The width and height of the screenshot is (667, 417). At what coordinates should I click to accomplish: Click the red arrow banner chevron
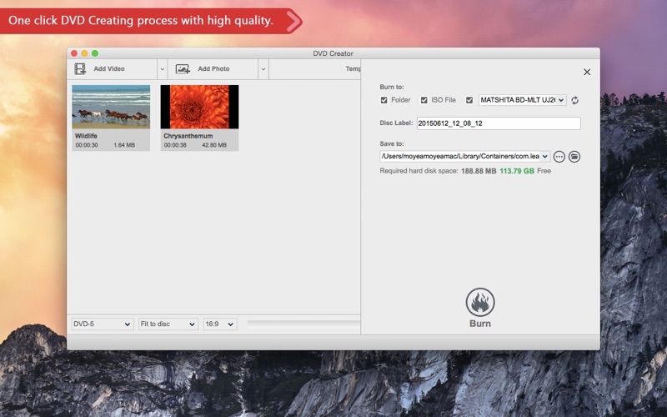(x=293, y=22)
